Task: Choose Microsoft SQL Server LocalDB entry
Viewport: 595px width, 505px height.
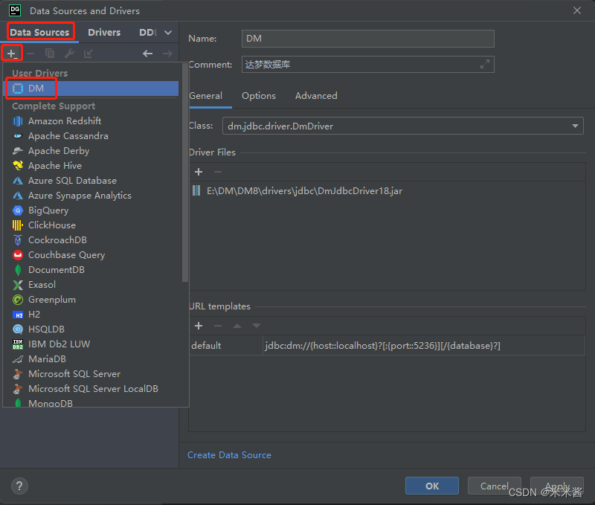Action: pos(91,388)
